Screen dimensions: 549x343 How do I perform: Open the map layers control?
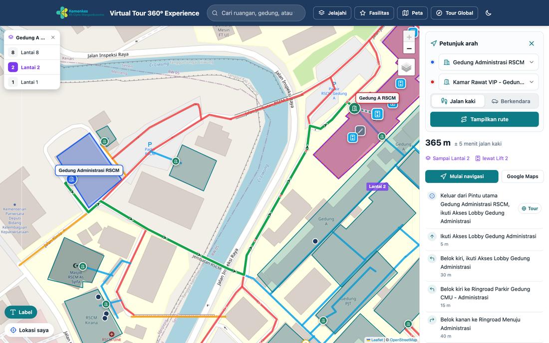point(406,67)
